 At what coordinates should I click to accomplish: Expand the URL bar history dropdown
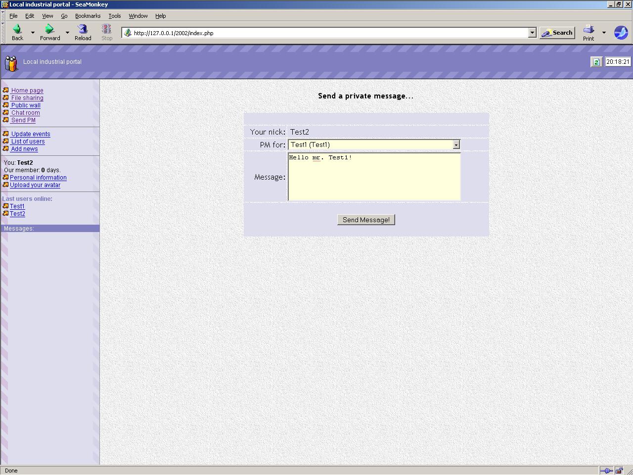pos(532,33)
